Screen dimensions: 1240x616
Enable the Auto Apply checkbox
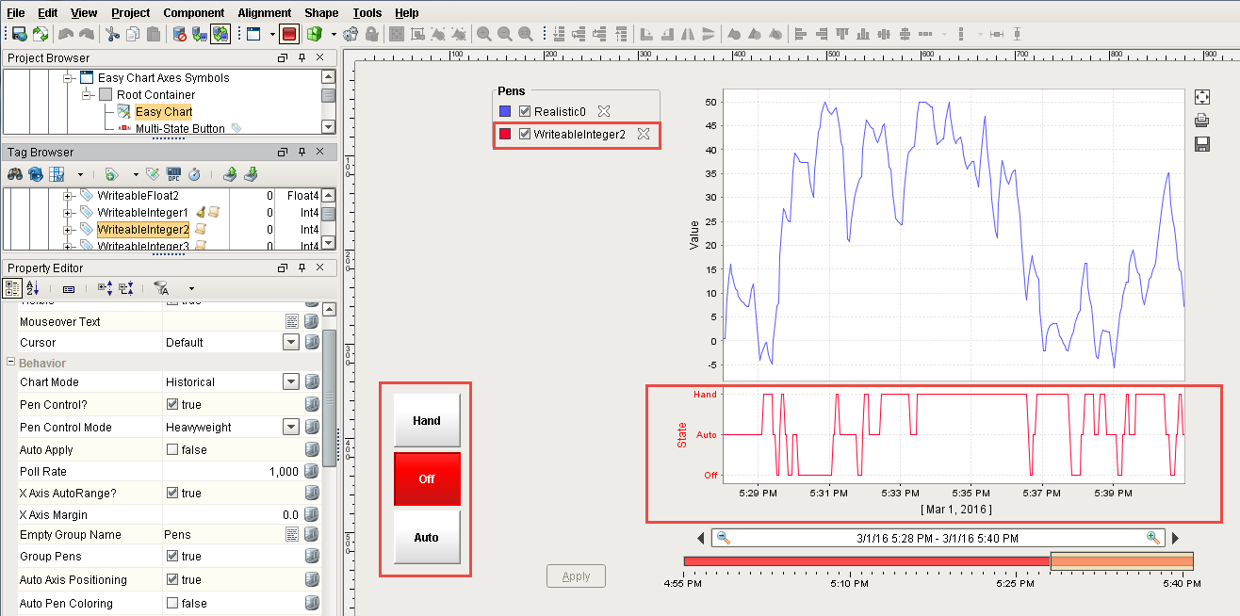172,449
